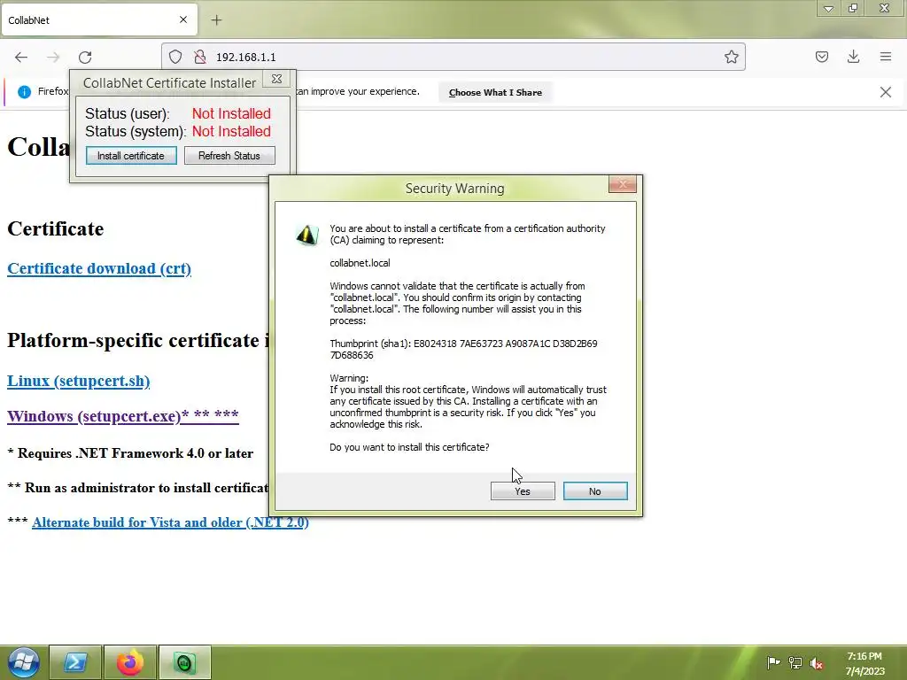Close the CollabNet Certificate Installer window
The height and width of the screenshot is (680, 907).
[x=276, y=79]
